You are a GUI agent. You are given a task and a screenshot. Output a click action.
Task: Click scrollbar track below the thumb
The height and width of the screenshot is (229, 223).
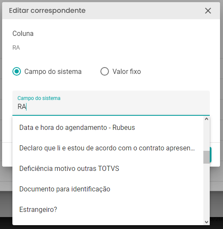(206, 191)
